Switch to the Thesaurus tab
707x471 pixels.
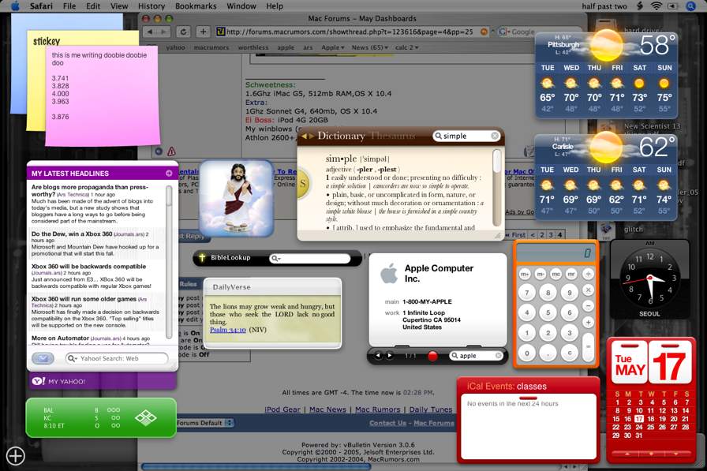(x=393, y=136)
